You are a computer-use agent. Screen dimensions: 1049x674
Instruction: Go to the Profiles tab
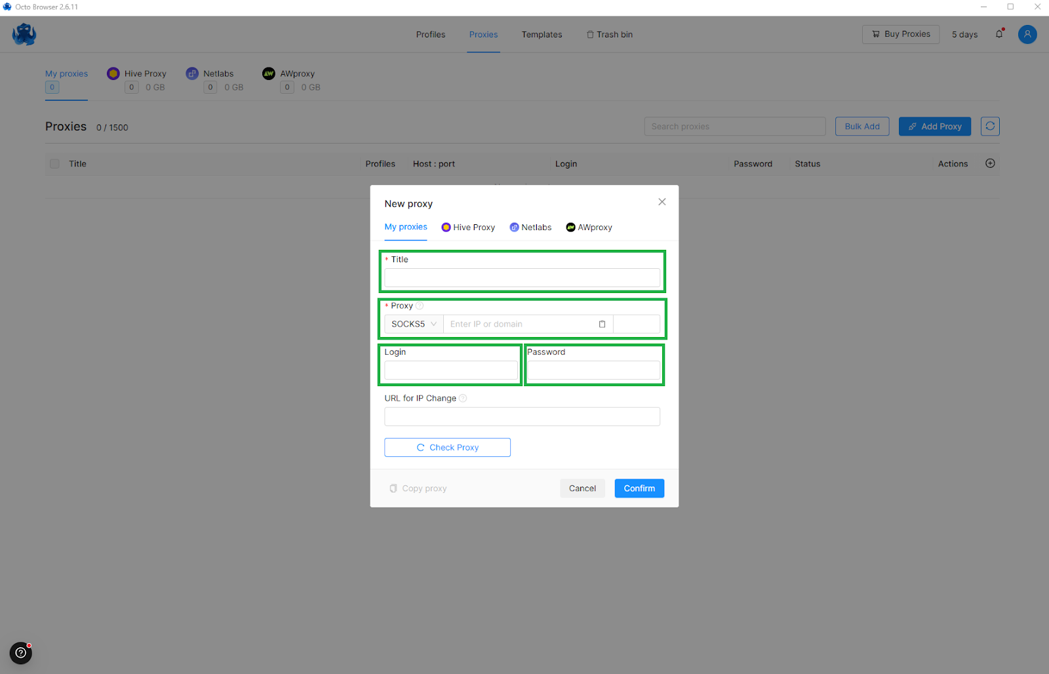[x=431, y=34]
